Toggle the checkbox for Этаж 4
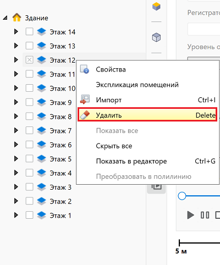The image size is (220, 265). click(x=29, y=173)
